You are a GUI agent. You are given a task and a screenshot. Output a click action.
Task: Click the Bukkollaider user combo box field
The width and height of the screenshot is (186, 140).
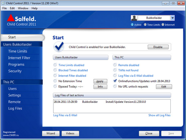(154, 18)
